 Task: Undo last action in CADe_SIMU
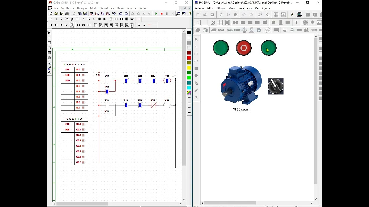121,14
